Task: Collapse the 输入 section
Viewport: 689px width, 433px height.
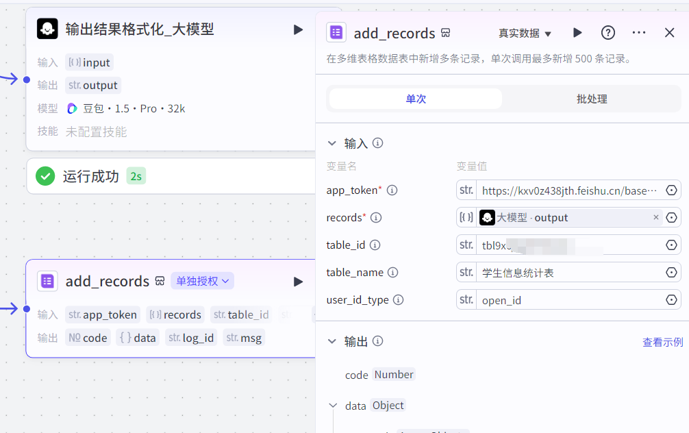Action: (x=332, y=143)
